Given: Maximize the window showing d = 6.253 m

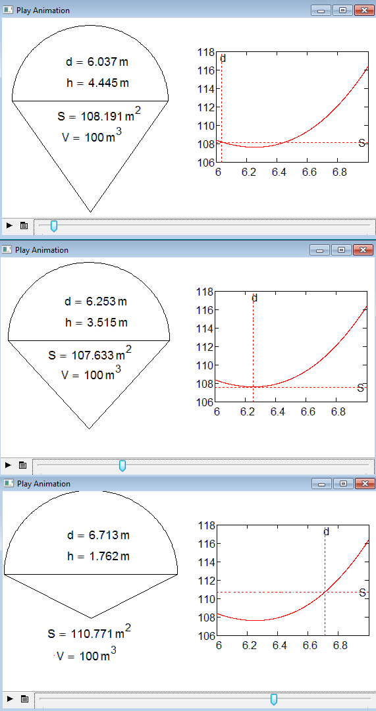Looking at the screenshot, I should click(x=342, y=250).
